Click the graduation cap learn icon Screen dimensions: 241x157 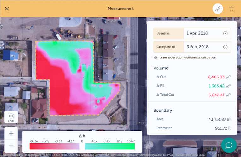[x=156, y=58]
